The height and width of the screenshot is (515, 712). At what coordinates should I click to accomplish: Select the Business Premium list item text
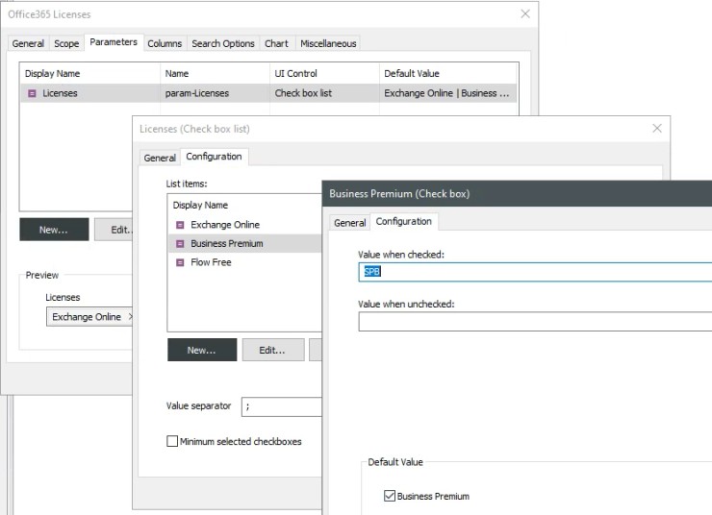[x=227, y=244]
